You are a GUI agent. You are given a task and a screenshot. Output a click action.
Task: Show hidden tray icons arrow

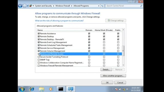pos(112,89)
